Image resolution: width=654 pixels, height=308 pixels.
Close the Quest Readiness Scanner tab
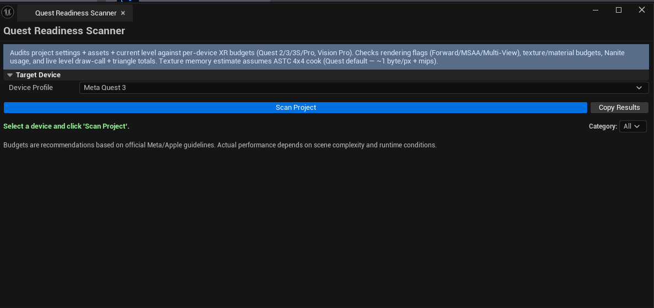(x=122, y=13)
